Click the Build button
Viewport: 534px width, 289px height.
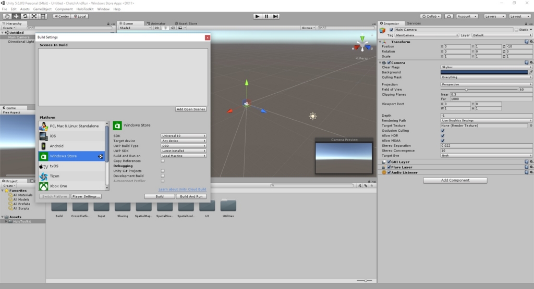(x=160, y=196)
